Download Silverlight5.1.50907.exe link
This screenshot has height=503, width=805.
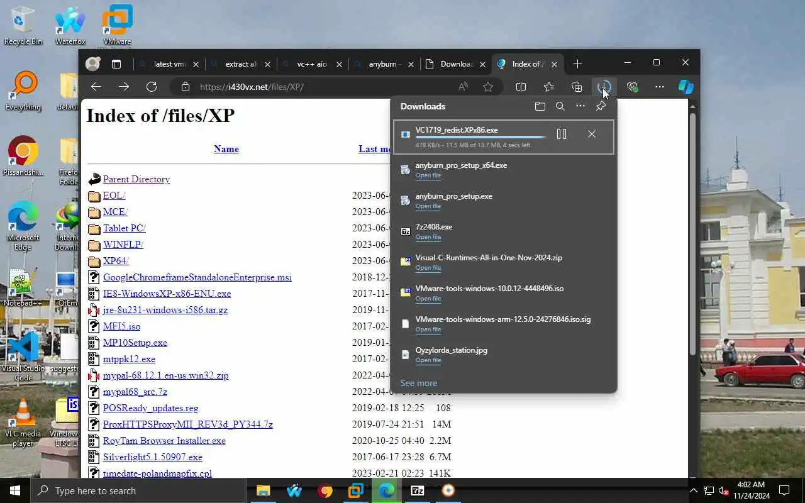[153, 457]
